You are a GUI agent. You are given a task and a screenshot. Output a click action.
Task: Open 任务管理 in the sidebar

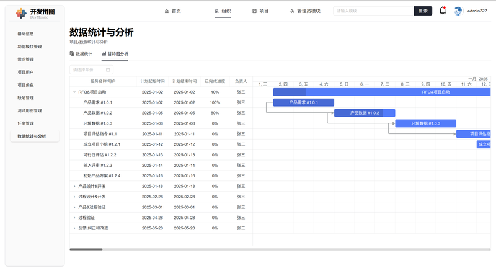(x=25, y=123)
